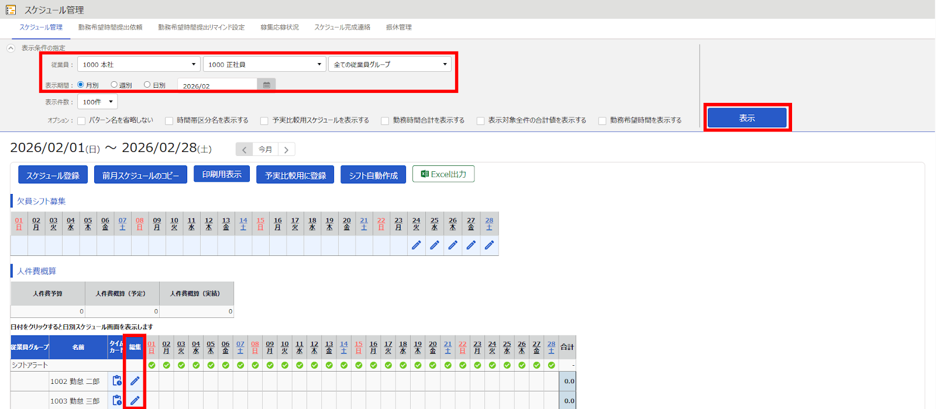Open the 全ての従業員グループ dropdown
The width and height of the screenshot is (936, 409).
390,64
